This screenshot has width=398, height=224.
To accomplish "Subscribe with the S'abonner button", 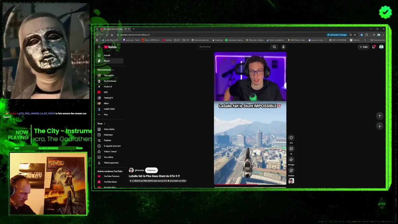I will pyautogui.click(x=151, y=170).
